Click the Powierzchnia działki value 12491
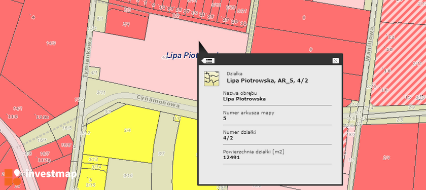Viewport: 426px width, 190px height. point(231,157)
